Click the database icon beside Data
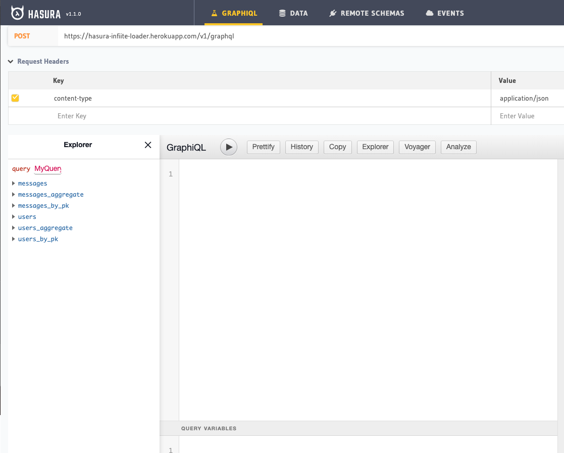 coord(282,14)
